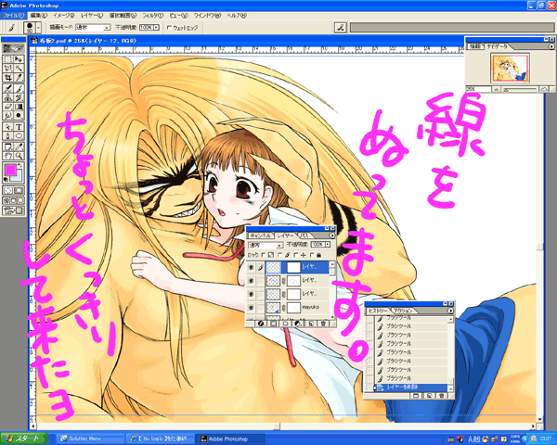This screenshot has width=557, height=445.
Task: Select the Airbrush tool
Action: (8, 88)
